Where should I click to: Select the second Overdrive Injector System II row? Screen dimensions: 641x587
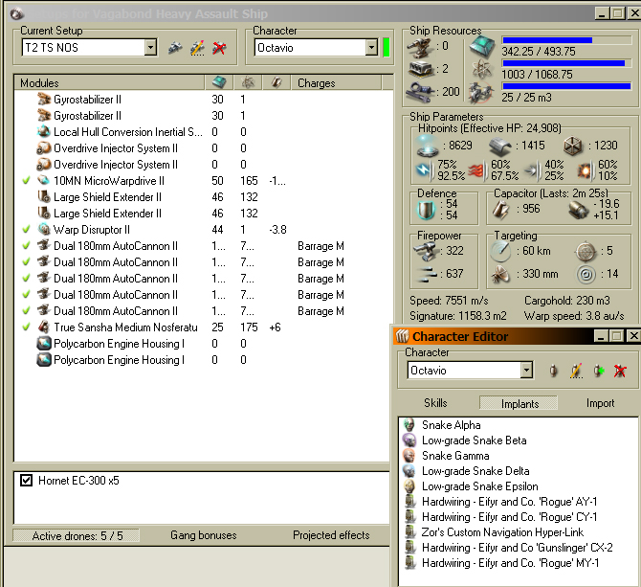tap(203, 165)
